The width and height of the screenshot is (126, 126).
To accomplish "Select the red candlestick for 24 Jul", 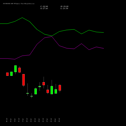I will click(44, 84).
